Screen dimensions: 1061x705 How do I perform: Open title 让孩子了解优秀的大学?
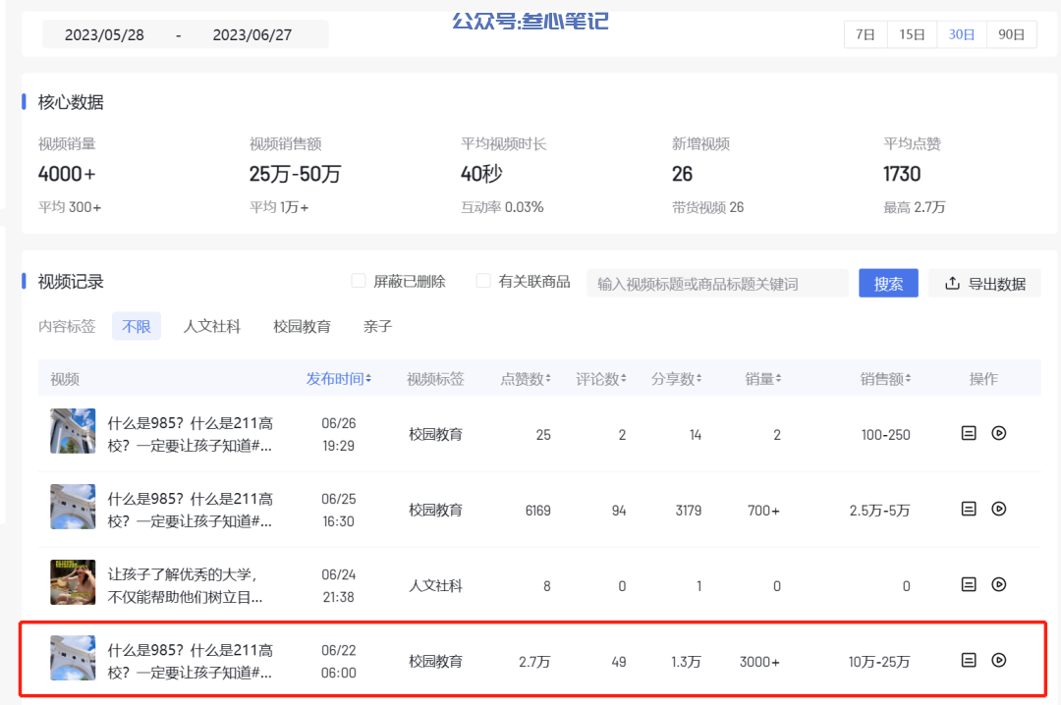point(185,586)
